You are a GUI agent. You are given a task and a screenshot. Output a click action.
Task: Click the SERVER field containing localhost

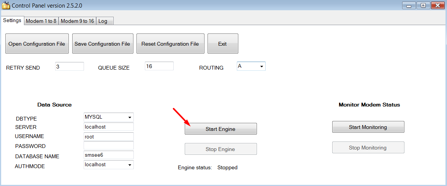click(108, 127)
